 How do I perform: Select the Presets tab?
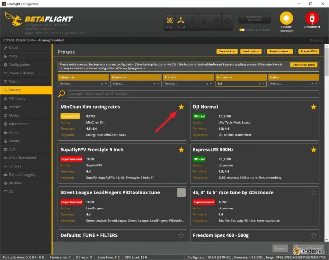pos(26,90)
